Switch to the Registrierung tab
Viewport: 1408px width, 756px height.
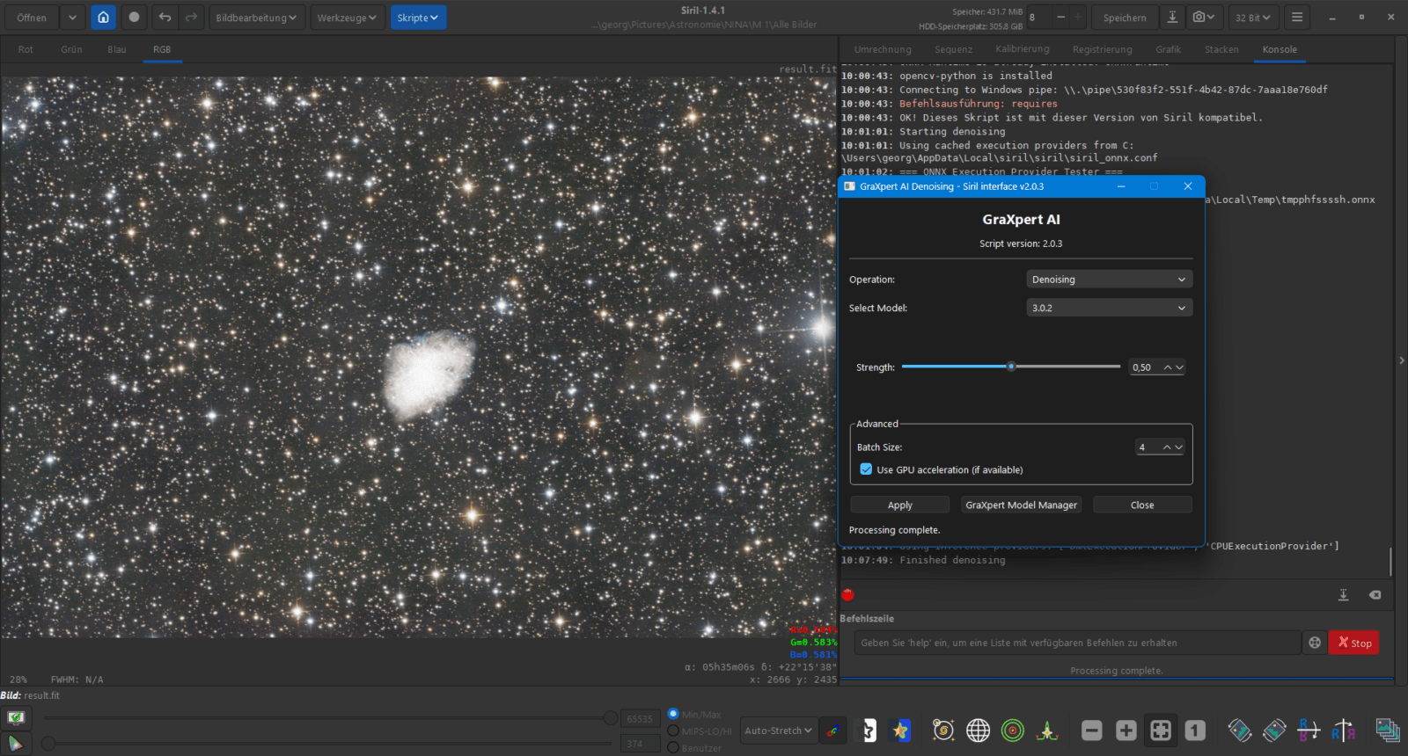[x=1102, y=49]
